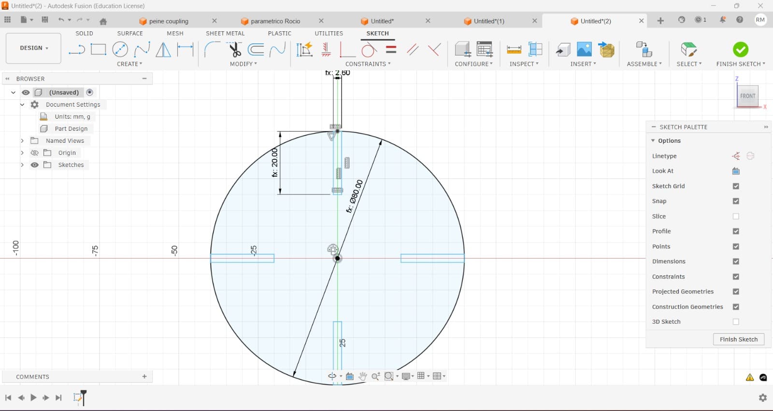This screenshot has width=773, height=411.
Task: Expand the Sketches tree node
Action: click(x=22, y=165)
